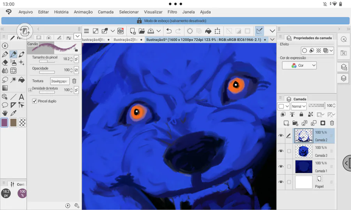Select the Pen tool
The image size is (351, 210).
[5, 54]
